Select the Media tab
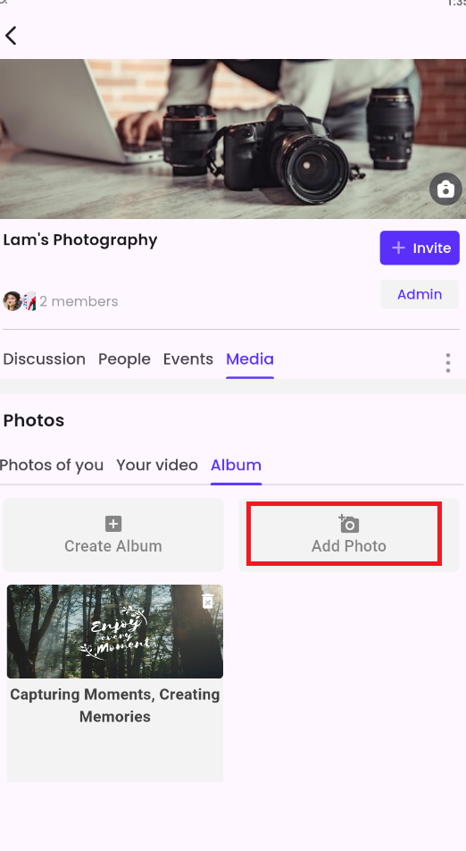This screenshot has width=466, height=851. coord(250,359)
